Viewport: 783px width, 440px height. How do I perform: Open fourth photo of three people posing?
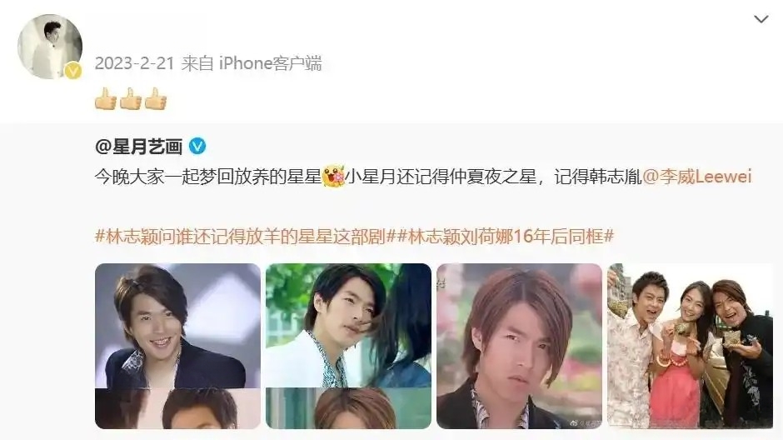(690, 346)
